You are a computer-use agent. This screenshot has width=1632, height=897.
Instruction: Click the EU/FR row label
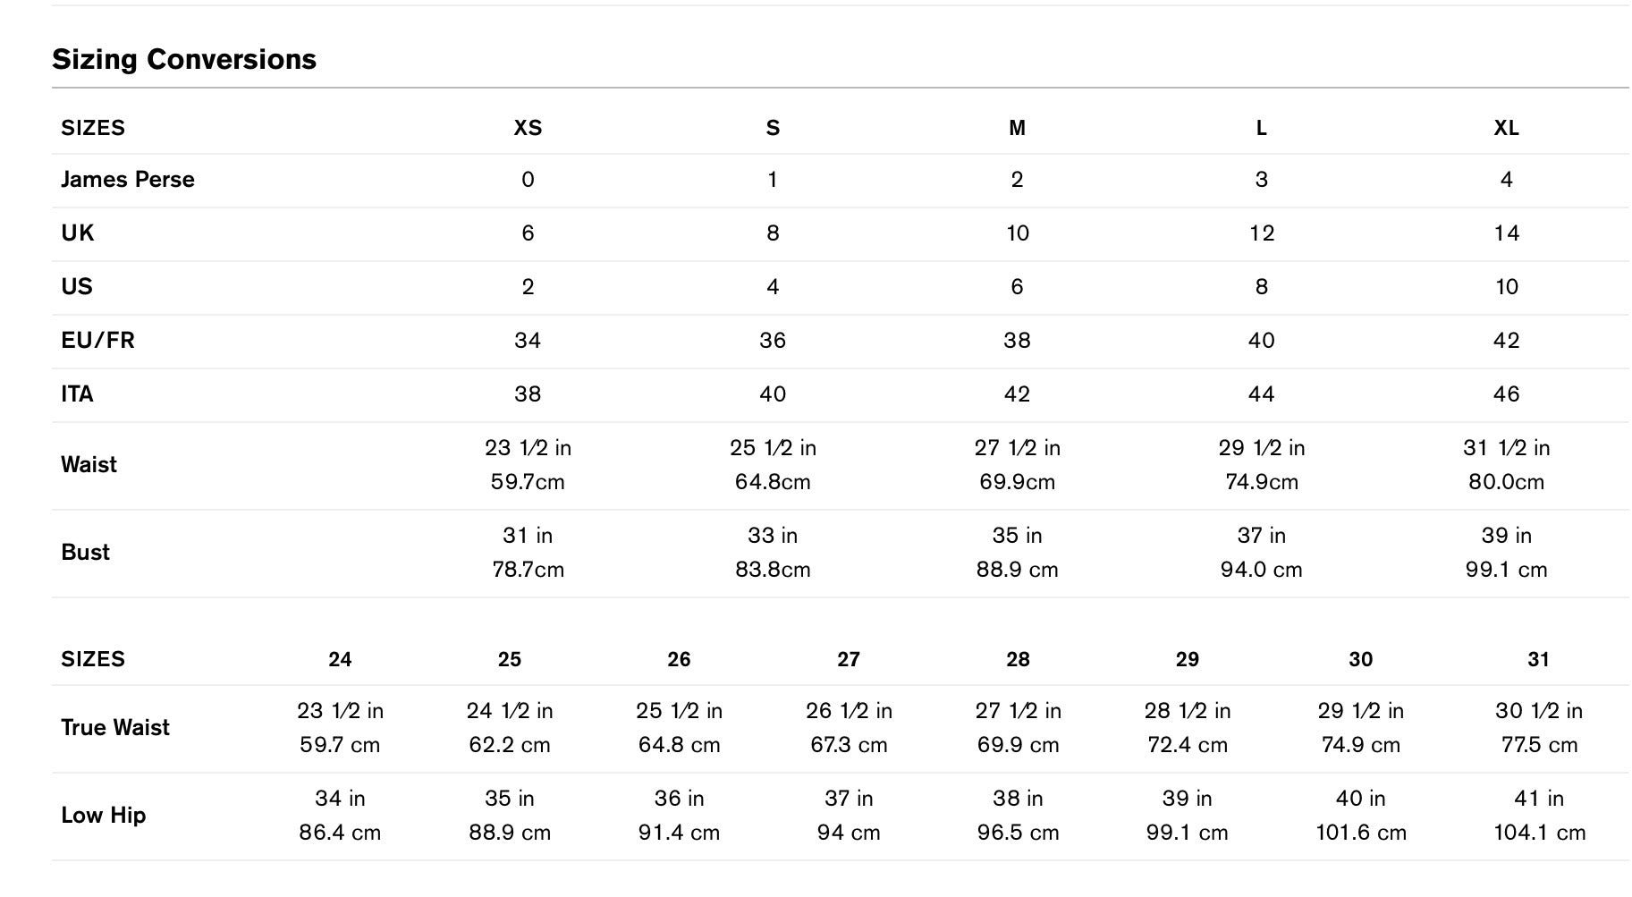coord(97,341)
